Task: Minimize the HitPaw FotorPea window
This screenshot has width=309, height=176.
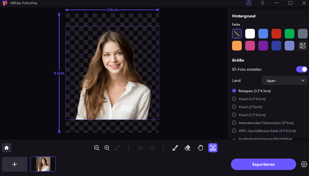Action: [277, 3]
